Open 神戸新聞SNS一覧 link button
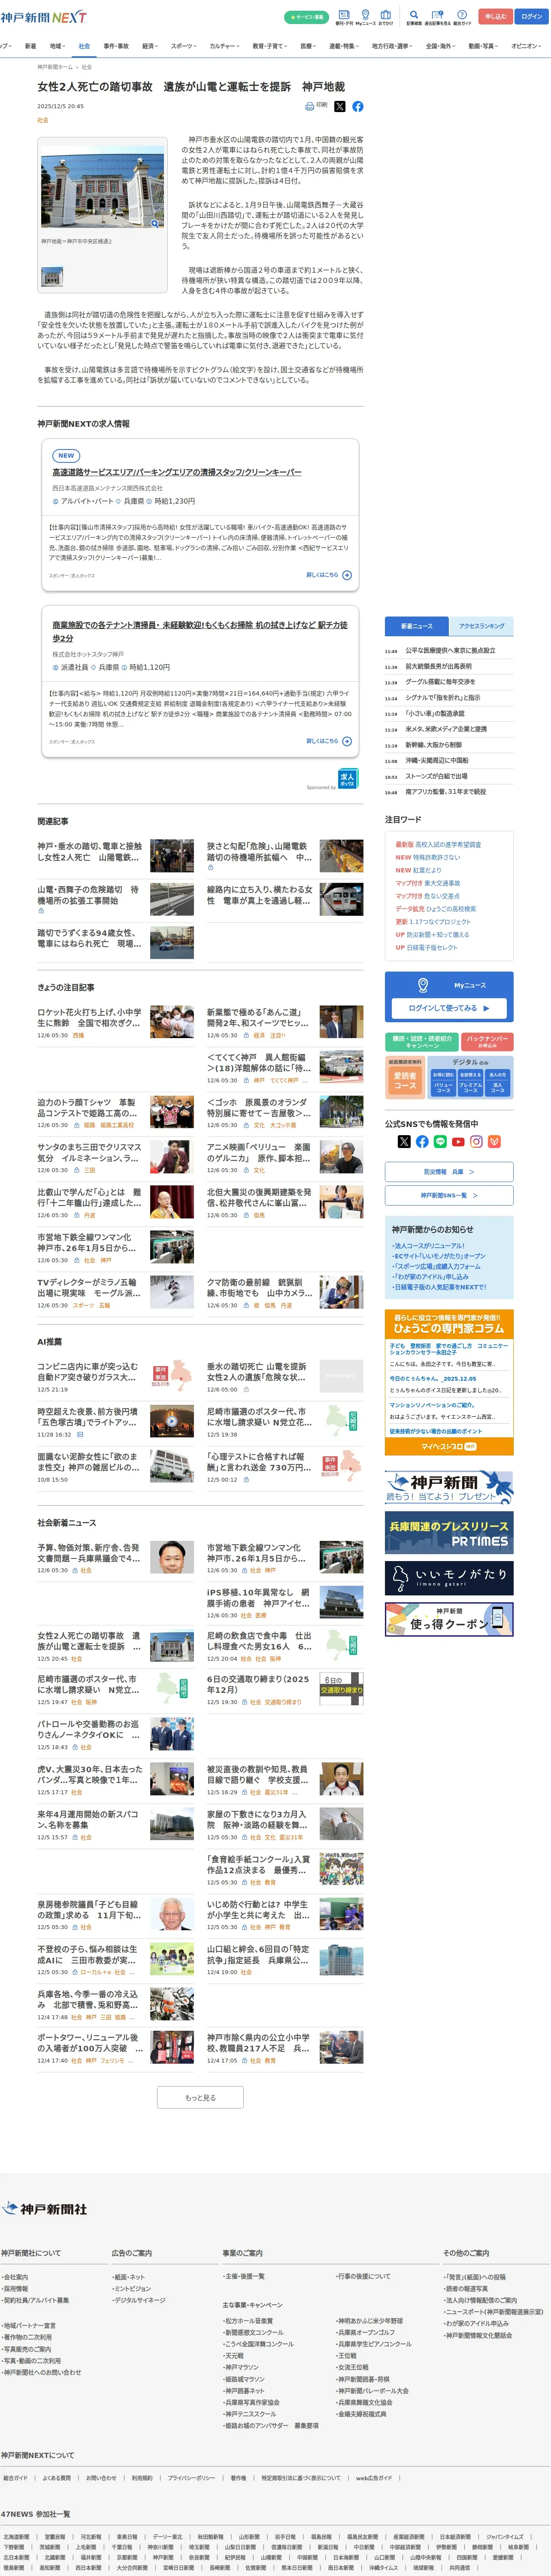Viewport: 551px width, 2576px height. [449, 1195]
